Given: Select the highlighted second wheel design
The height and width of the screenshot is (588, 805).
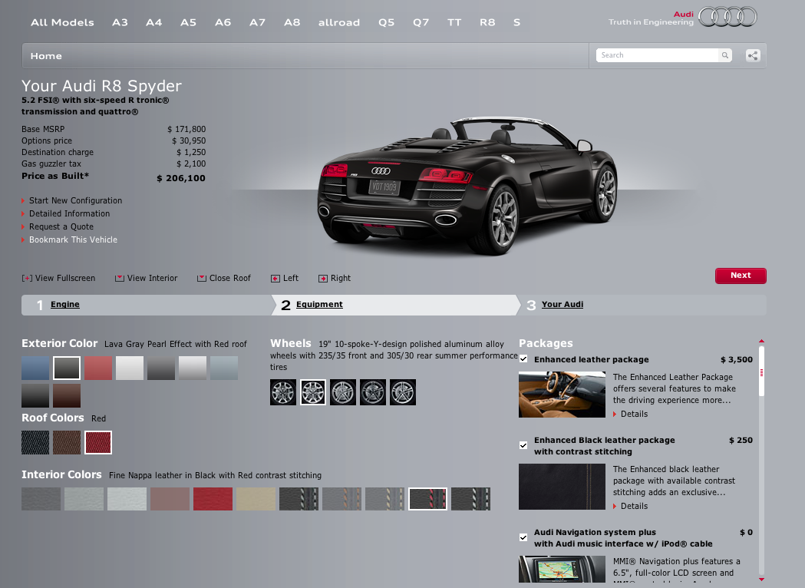Looking at the screenshot, I should 313,392.
